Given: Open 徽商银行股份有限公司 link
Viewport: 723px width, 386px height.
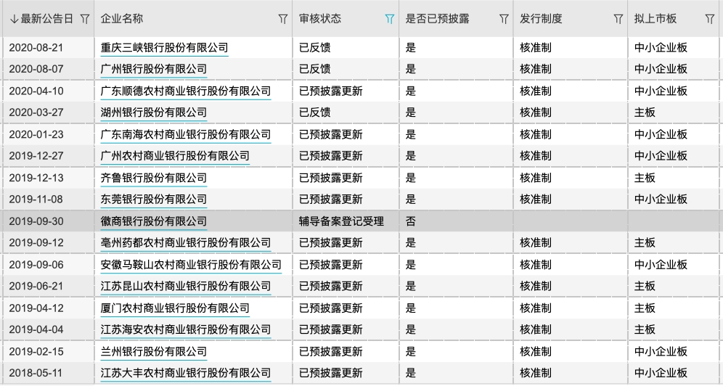Looking at the screenshot, I should tap(154, 221).
